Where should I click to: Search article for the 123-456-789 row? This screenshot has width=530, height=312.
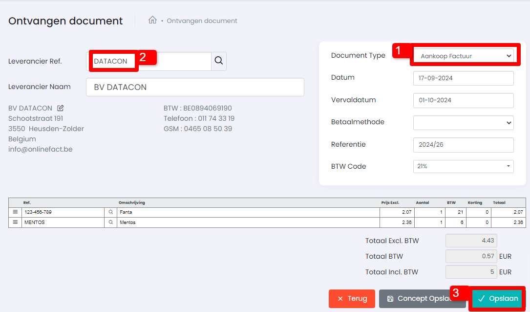110,212
